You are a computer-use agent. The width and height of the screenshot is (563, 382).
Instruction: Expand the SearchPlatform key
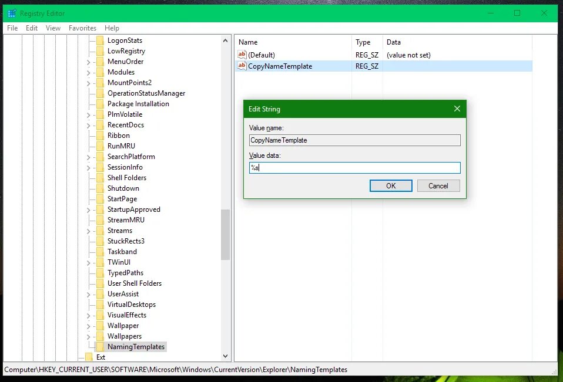[88, 157]
